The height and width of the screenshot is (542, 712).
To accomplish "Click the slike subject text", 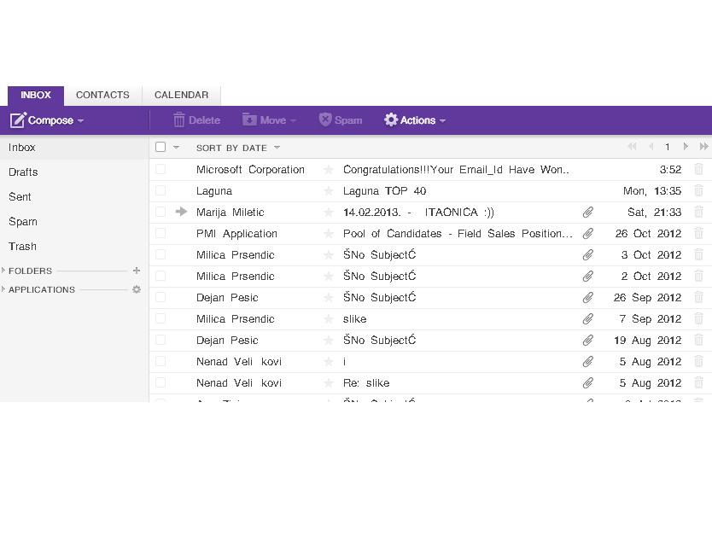I will pos(354,319).
